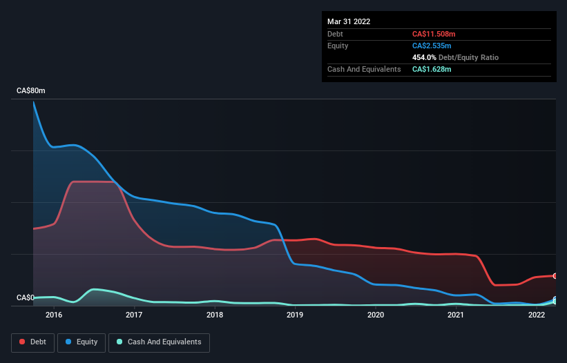Select the 2022 x-axis label

pos(537,315)
